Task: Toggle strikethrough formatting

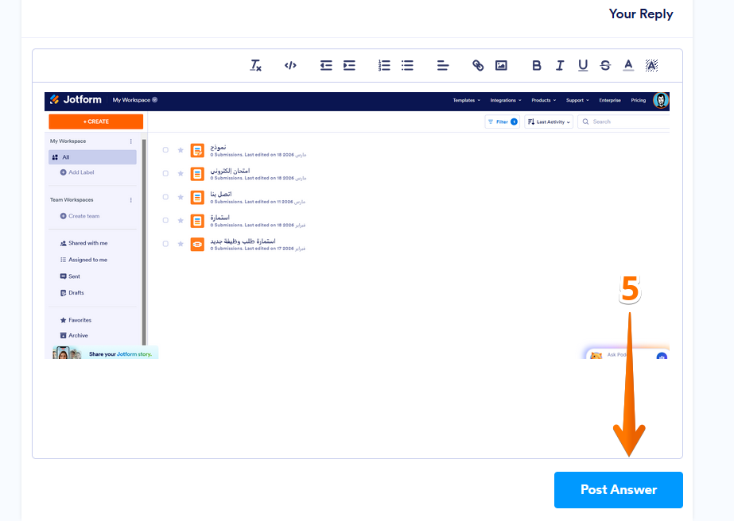Action: (605, 65)
